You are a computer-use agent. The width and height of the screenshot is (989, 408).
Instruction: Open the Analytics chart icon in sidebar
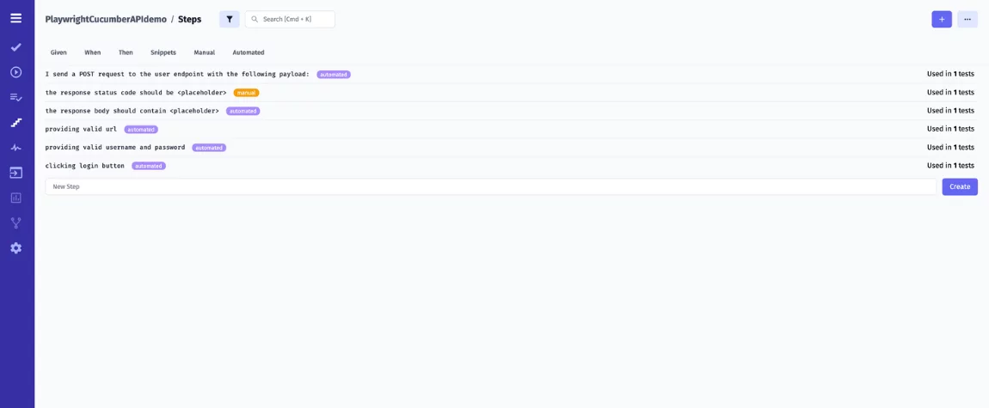point(15,198)
